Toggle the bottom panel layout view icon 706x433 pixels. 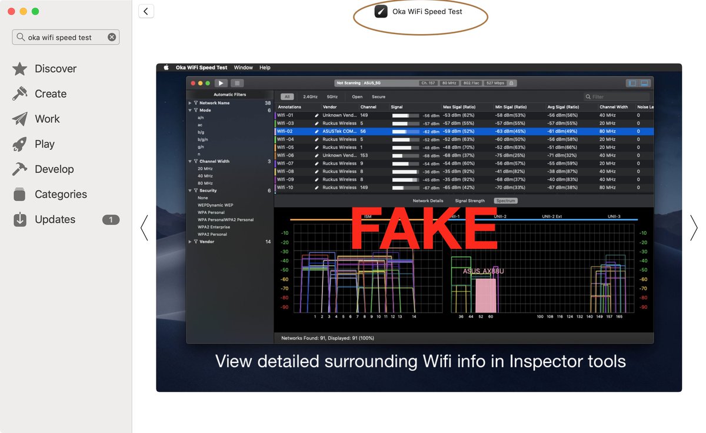pos(644,83)
